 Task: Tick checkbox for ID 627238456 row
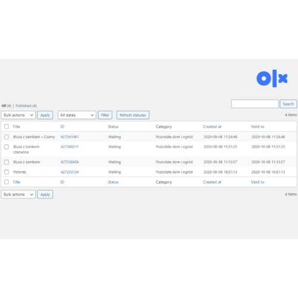[x=7, y=162]
